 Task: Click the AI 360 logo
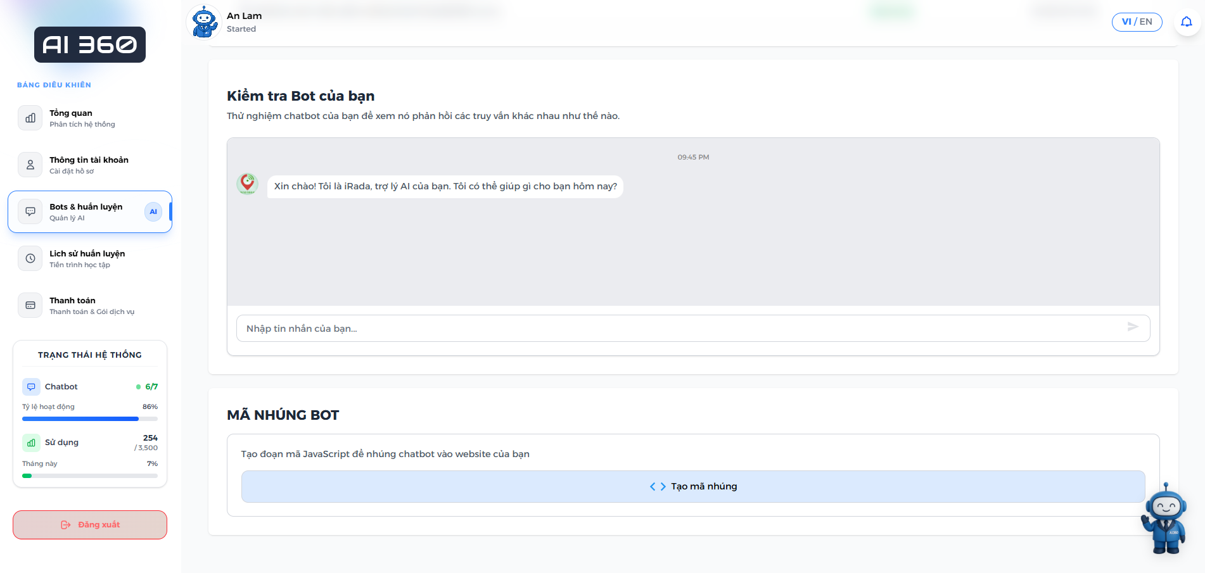click(x=90, y=45)
